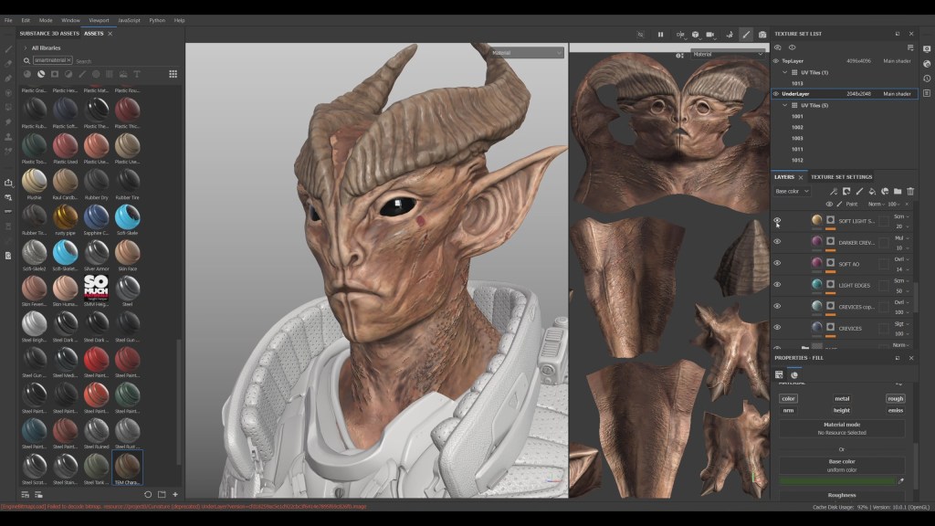
Task: Switch asset grid view size icon
Action: [173, 74]
